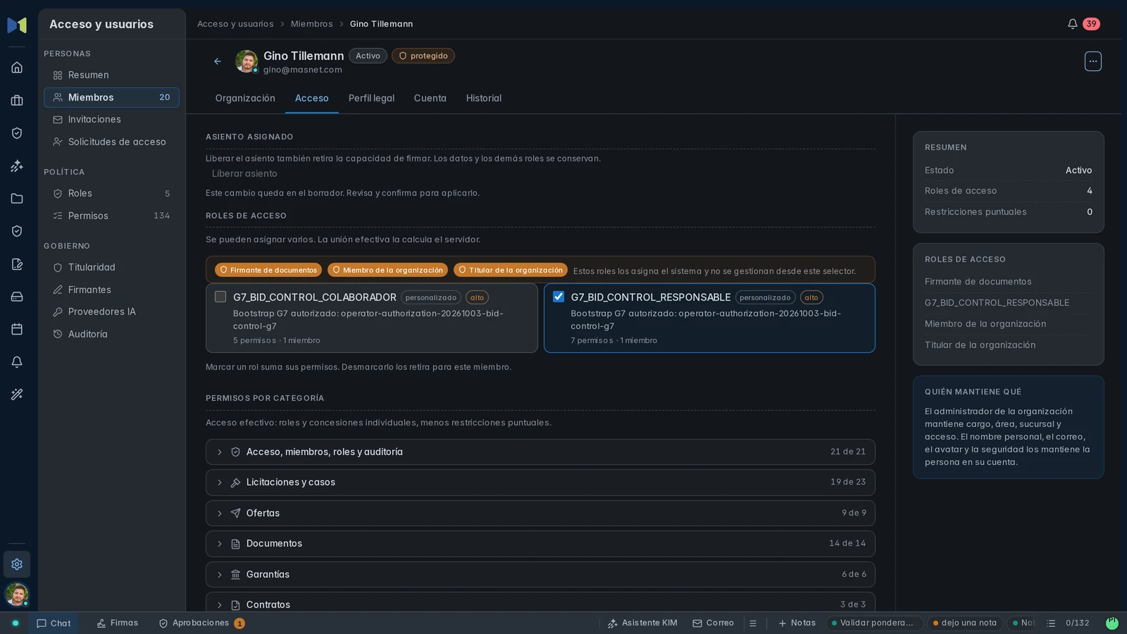Viewport: 1127px width, 634px height.
Task: Expand the Contratos permissions category
Action: coord(540,604)
